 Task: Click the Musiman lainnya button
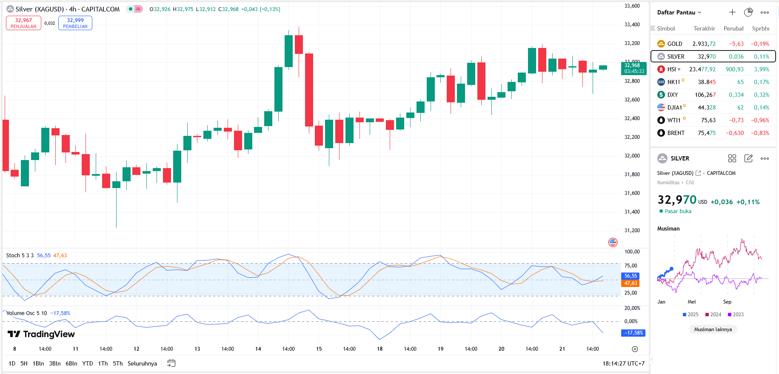[x=713, y=329]
